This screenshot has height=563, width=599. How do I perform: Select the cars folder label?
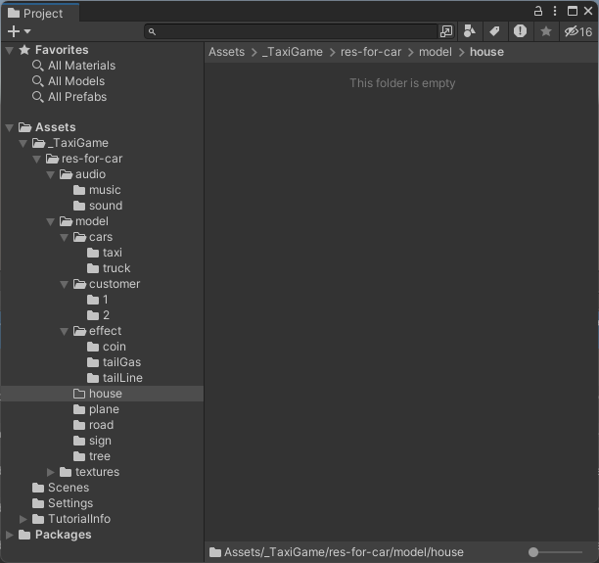click(x=101, y=237)
